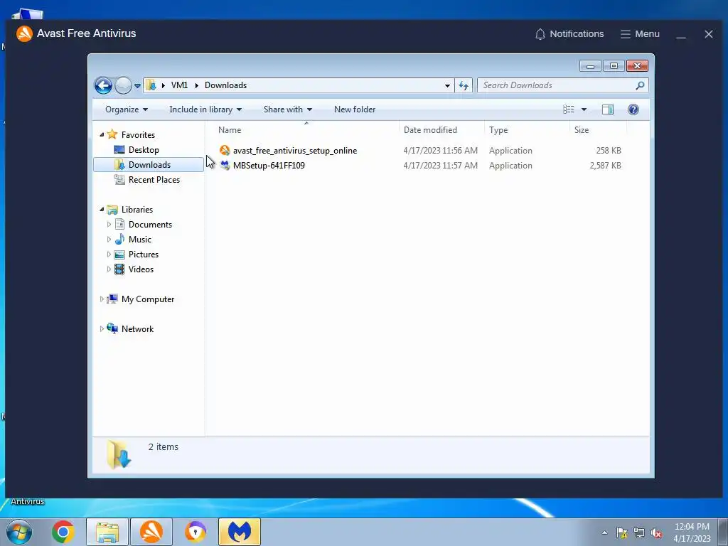Viewport: 728px width, 546px height.
Task: Open the Documents library
Action: pos(150,224)
